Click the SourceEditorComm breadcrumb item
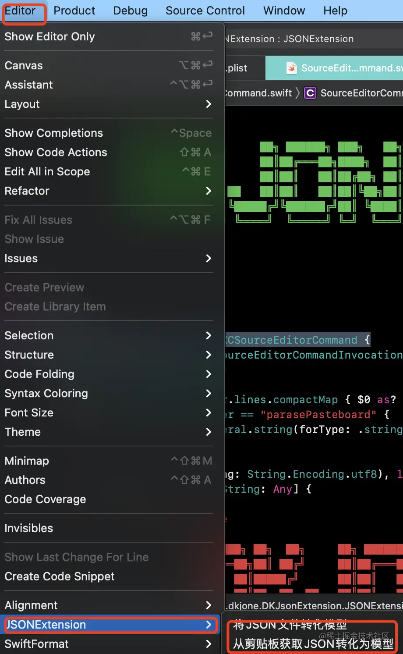403x654 pixels. (x=361, y=93)
